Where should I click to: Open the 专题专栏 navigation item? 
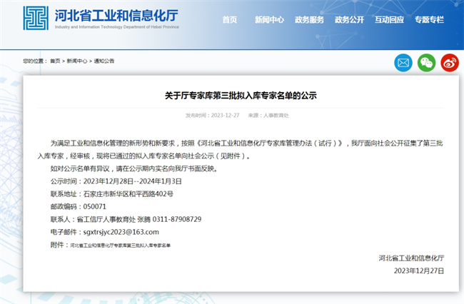click(429, 20)
